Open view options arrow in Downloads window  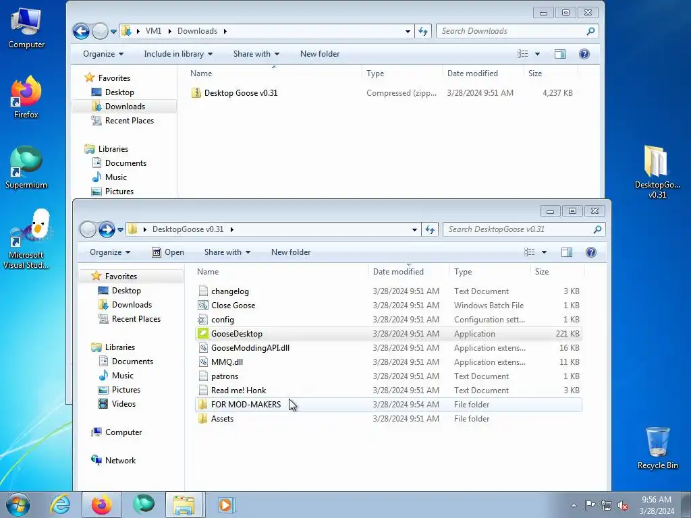537,54
